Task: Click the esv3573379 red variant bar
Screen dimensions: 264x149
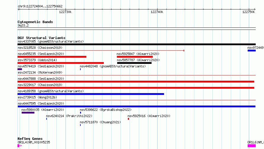Action: (61, 63)
